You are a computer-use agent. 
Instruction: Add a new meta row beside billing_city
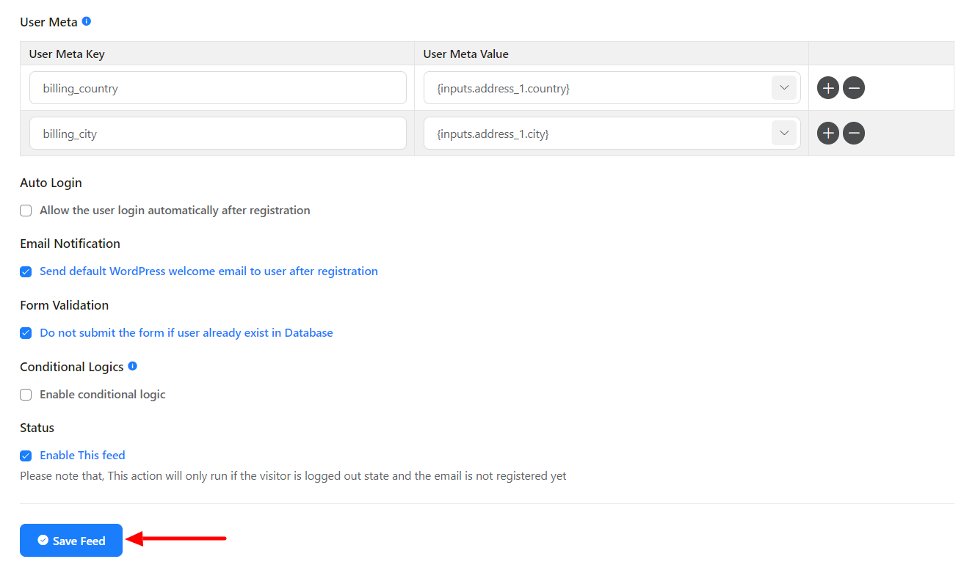click(827, 133)
